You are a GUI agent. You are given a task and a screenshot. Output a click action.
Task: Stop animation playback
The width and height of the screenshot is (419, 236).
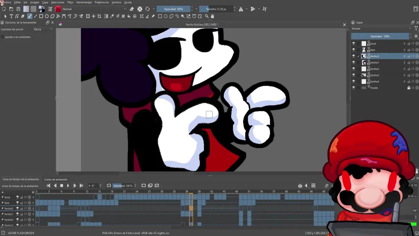[62, 186]
